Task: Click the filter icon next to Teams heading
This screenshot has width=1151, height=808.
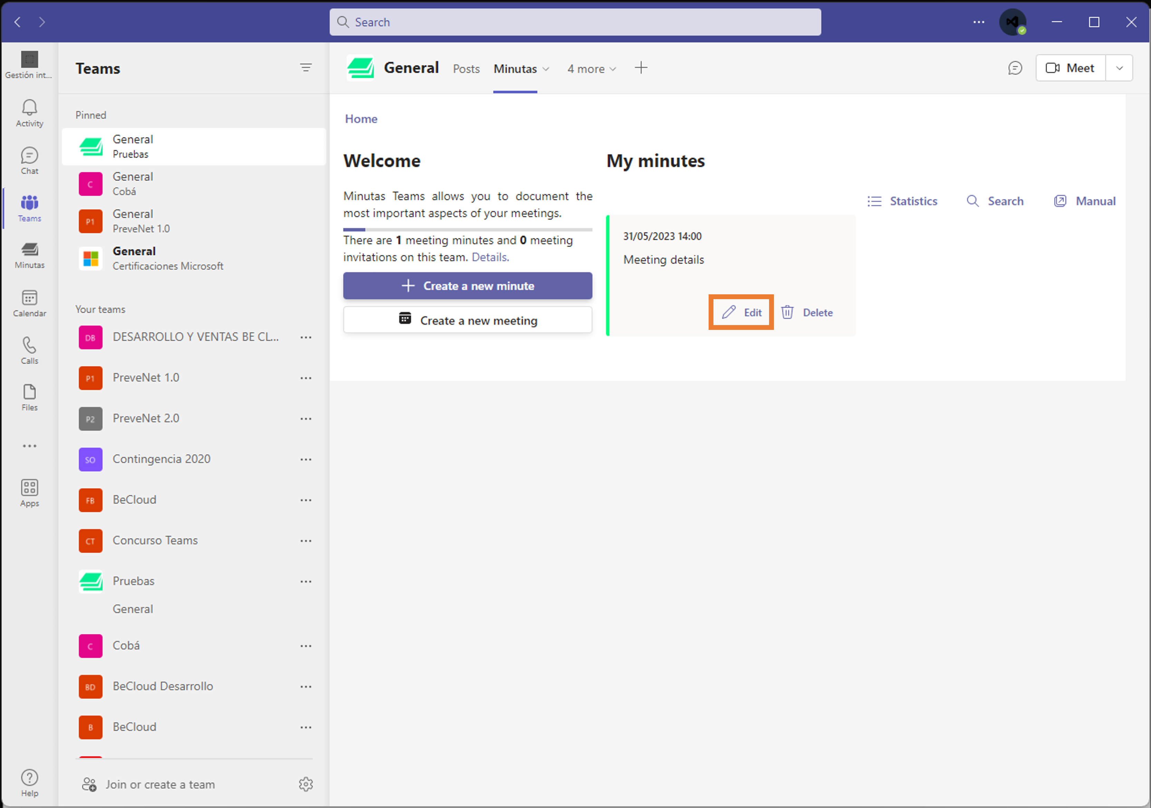Action: coord(306,67)
